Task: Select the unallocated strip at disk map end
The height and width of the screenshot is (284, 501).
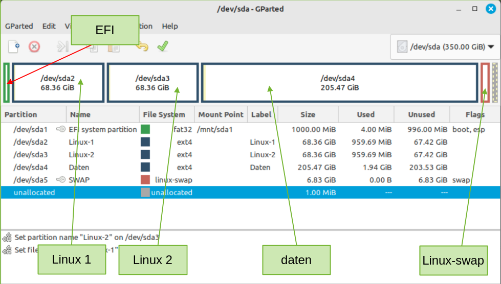Action: [x=495, y=83]
